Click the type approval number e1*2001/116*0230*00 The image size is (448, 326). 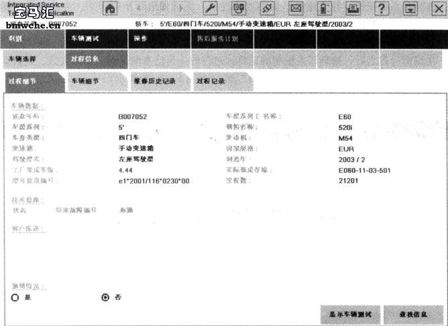pyautogui.click(x=154, y=181)
